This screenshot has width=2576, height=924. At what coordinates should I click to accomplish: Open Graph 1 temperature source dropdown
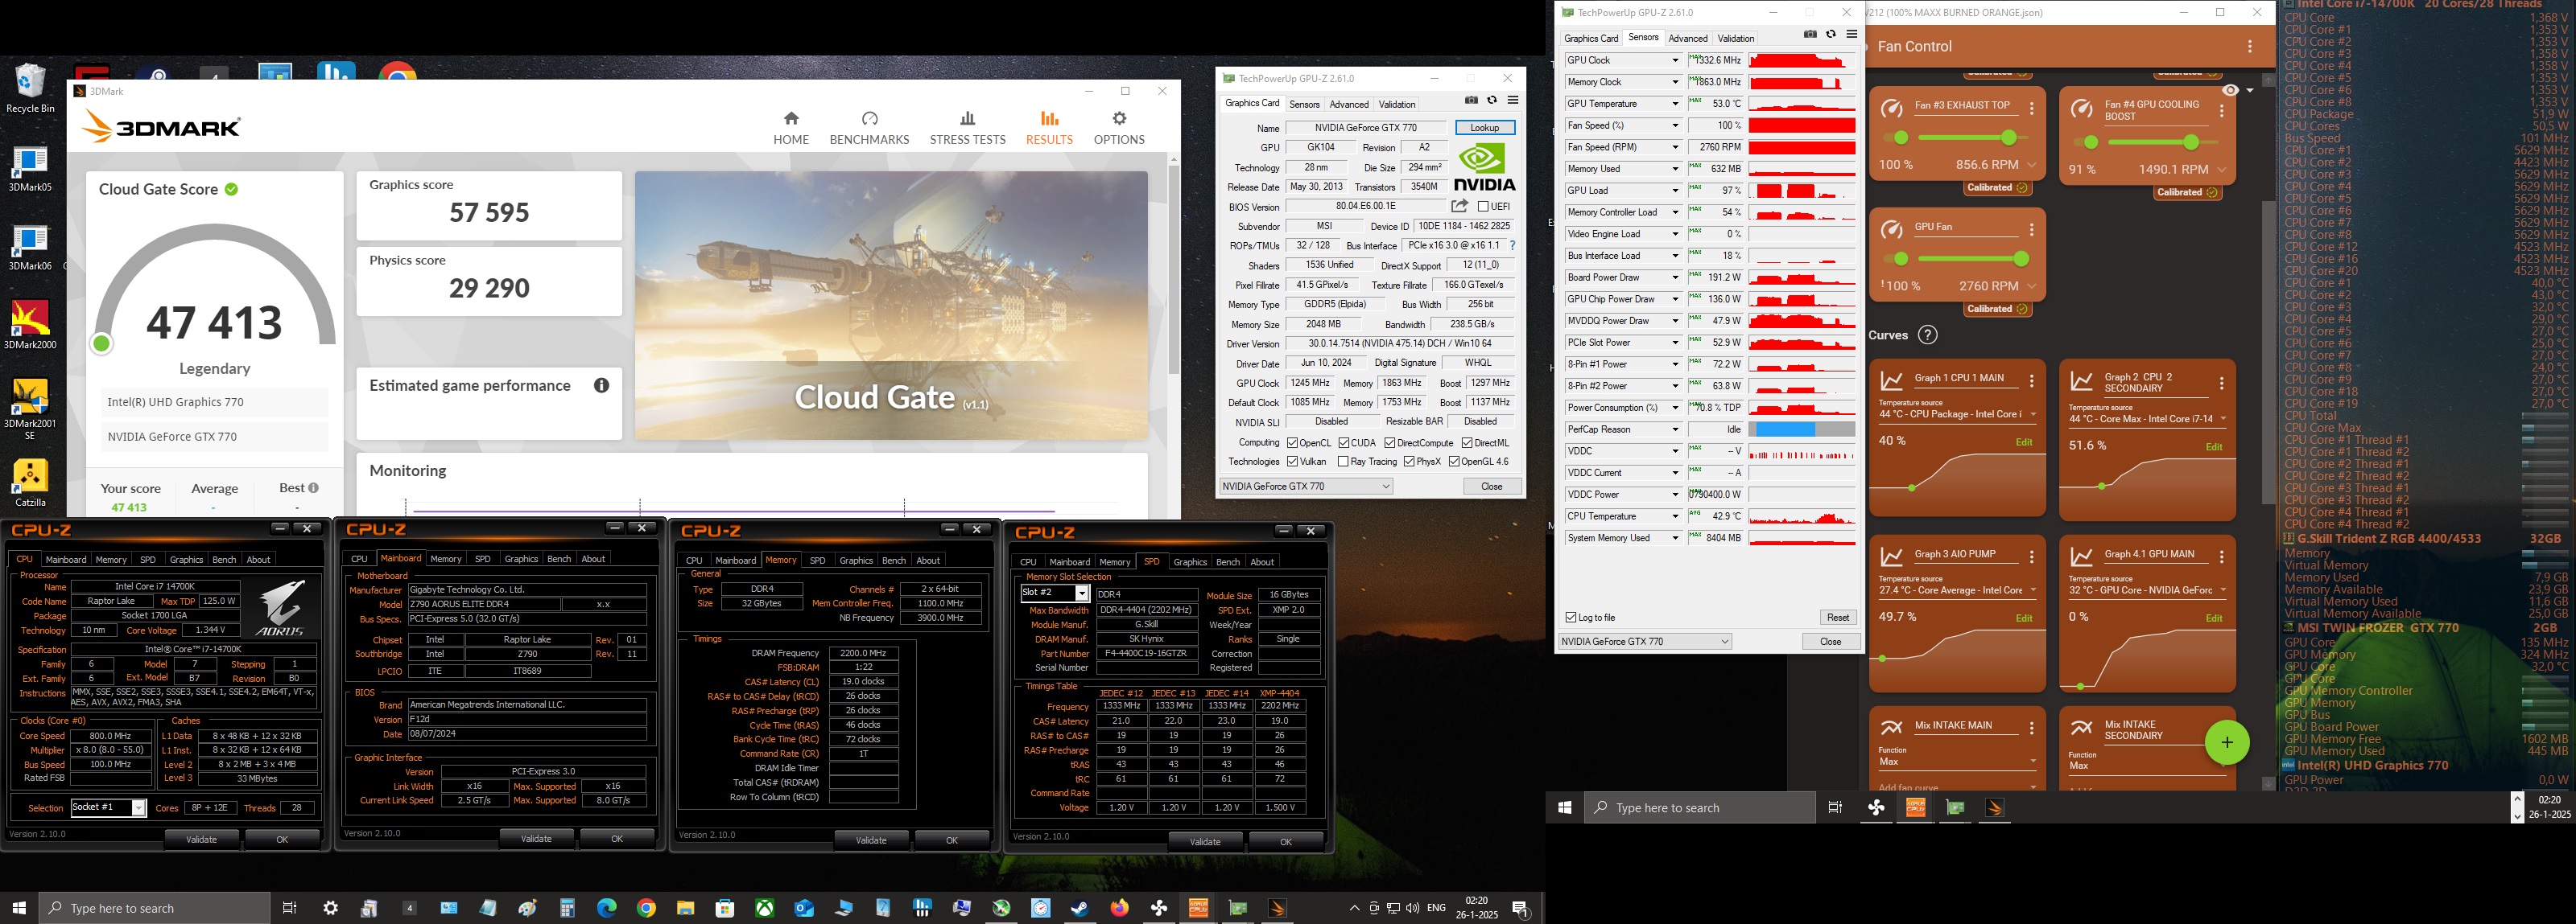pyautogui.click(x=1957, y=414)
